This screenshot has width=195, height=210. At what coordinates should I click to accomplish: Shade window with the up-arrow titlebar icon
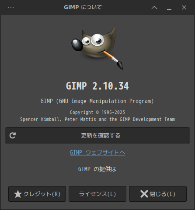154,7
